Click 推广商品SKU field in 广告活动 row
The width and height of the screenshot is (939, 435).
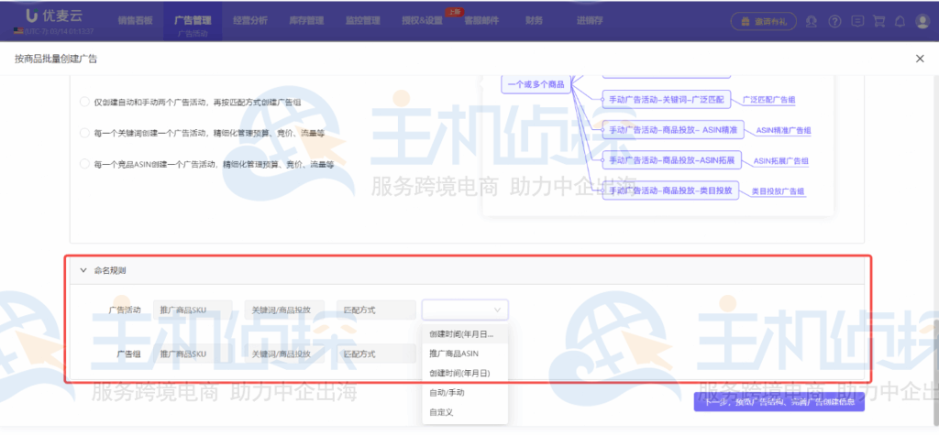click(193, 310)
